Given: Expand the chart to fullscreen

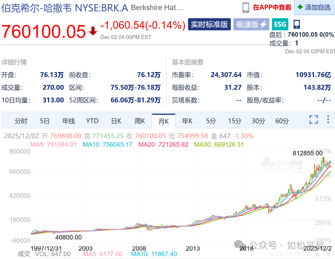Looking at the screenshot, I should point(313,119).
